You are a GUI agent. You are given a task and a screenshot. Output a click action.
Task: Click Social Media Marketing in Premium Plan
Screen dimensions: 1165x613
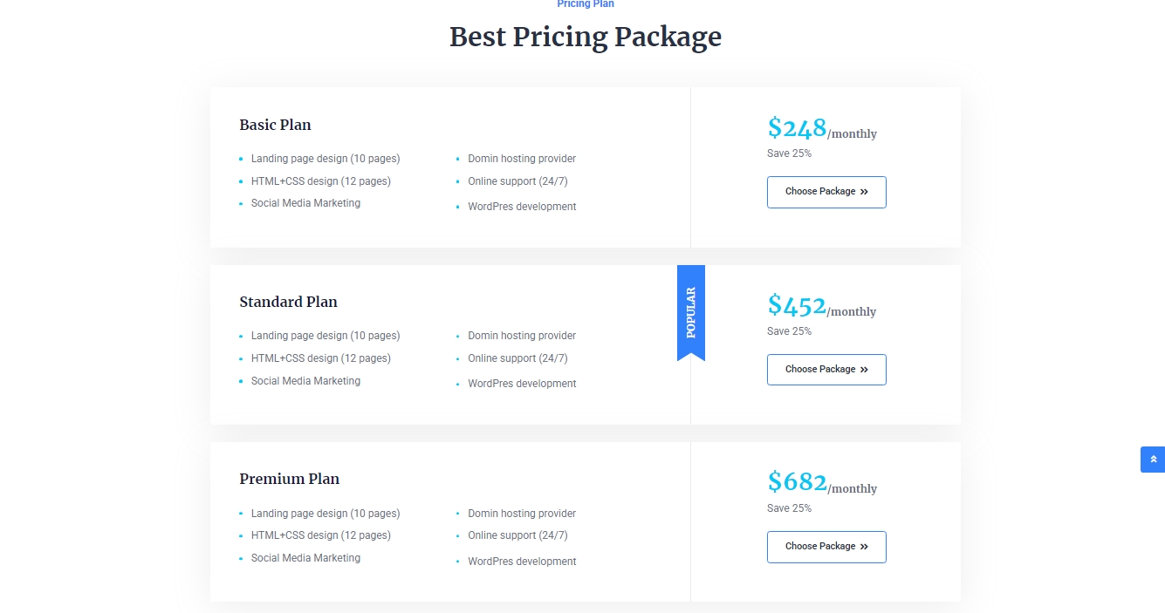click(305, 558)
